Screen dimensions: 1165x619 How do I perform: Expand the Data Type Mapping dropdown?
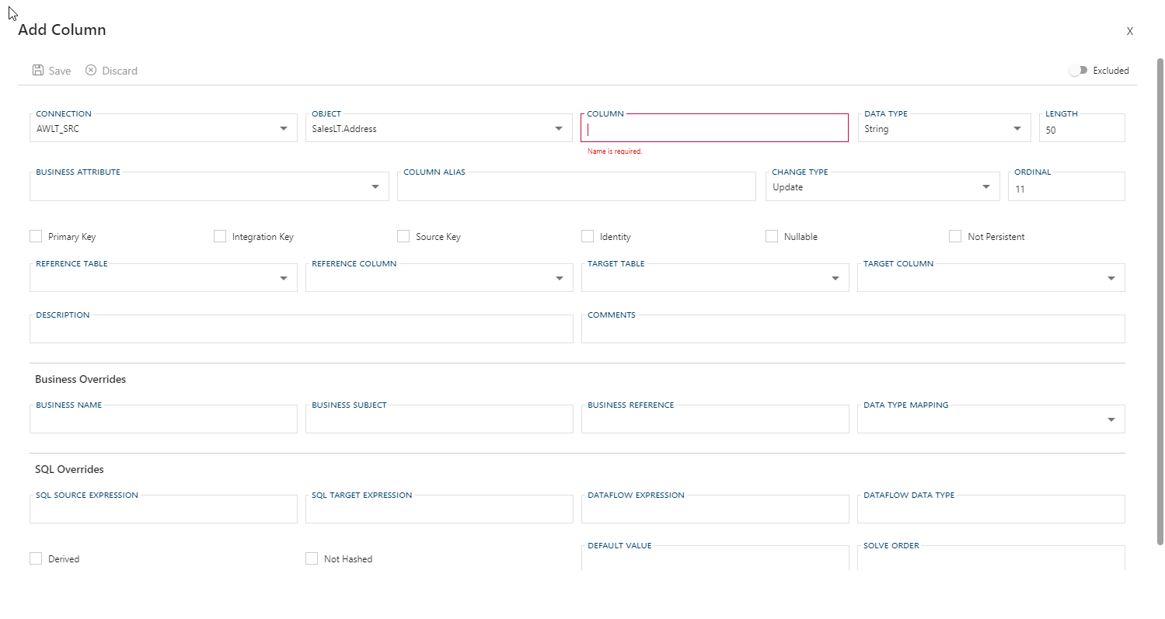(1110, 419)
